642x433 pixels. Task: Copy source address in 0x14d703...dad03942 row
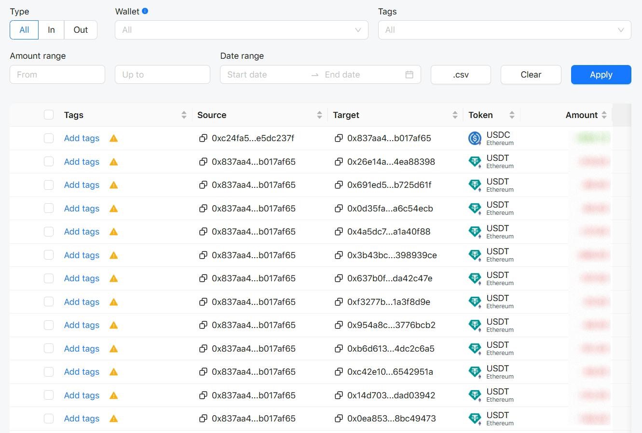tap(203, 395)
